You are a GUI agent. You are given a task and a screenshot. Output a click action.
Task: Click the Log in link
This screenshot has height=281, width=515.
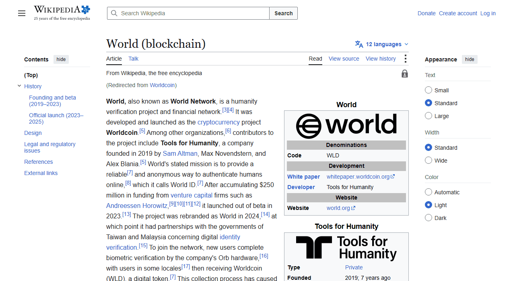click(488, 13)
